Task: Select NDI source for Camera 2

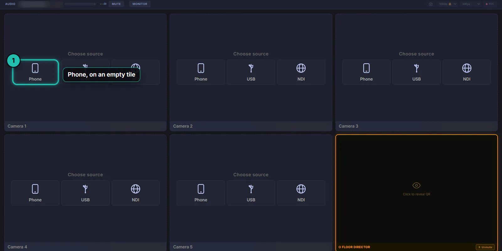Action: pyautogui.click(x=301, y=72)
